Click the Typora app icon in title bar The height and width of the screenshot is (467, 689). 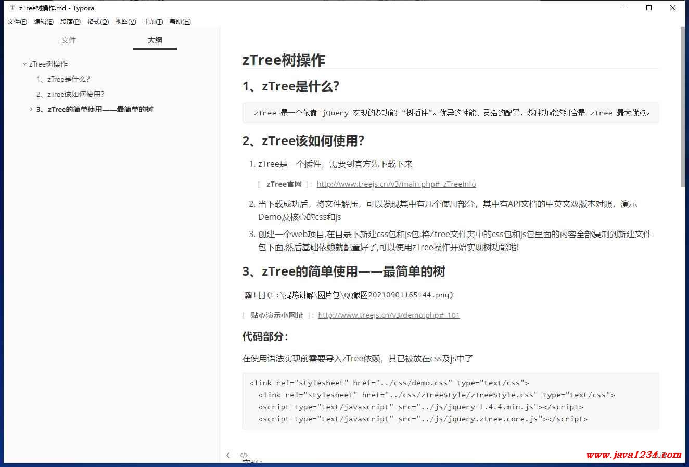12,8
